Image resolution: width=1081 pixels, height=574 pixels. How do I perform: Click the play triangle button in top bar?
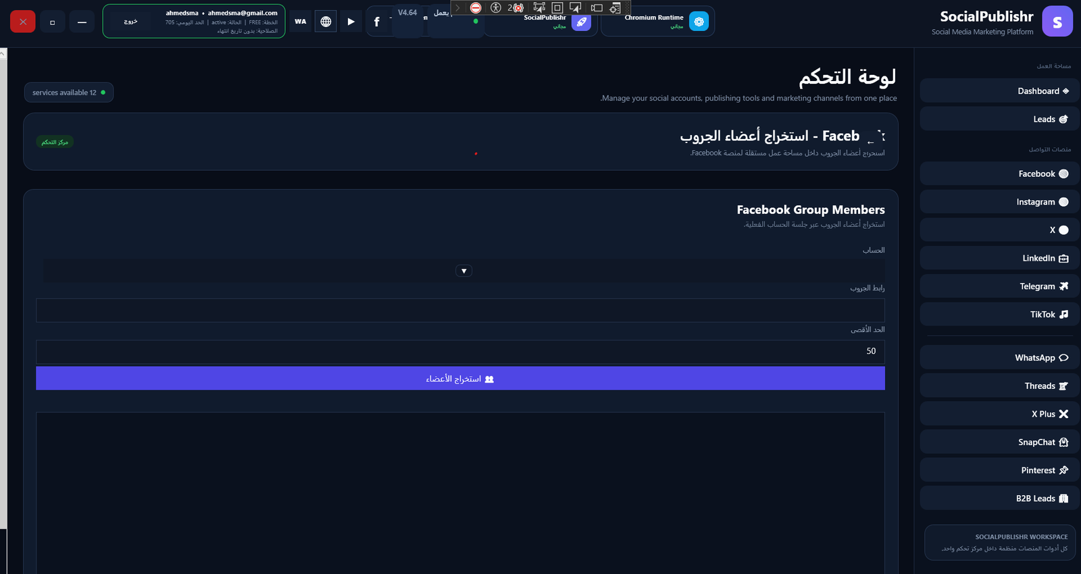[351, 22]
